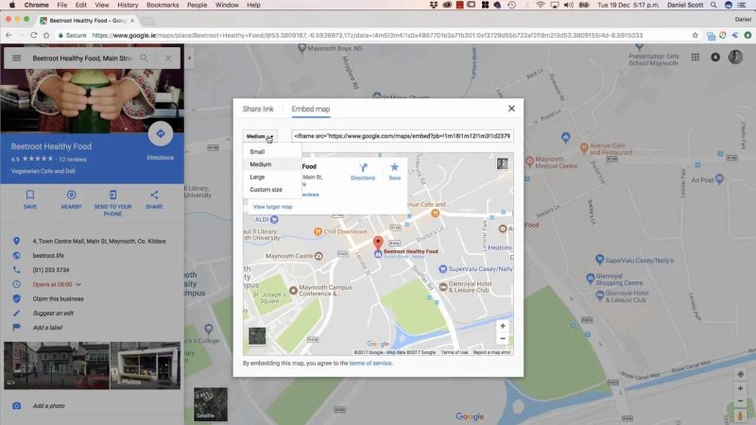Click the iframe embed code field
756x425 pixels.
[x=403, y=136]
